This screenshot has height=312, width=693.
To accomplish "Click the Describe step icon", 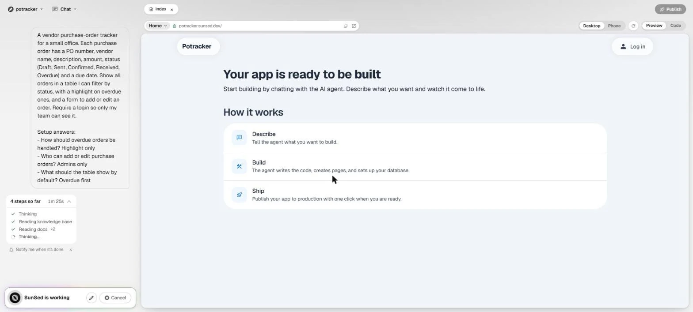I will [239, 138].
